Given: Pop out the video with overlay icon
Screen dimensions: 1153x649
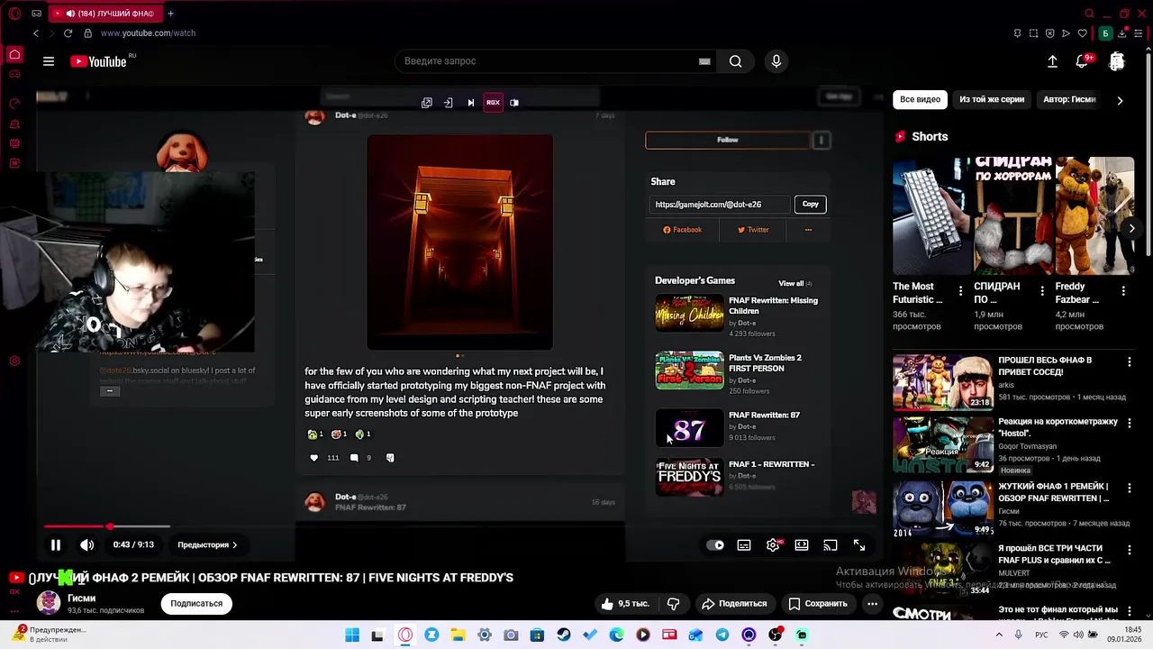Looking at the screenshot, I should point(427,103).
